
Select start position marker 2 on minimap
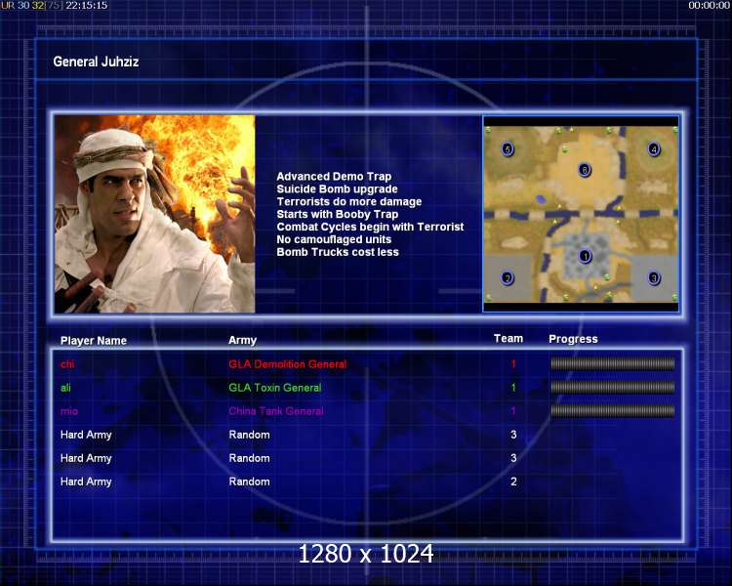pyautogui.click(x=508, y=278)
